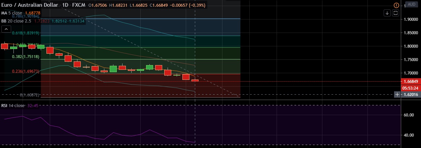
Task: Collapse the indicator legend with chevron
Action: (x=6, y=29)
